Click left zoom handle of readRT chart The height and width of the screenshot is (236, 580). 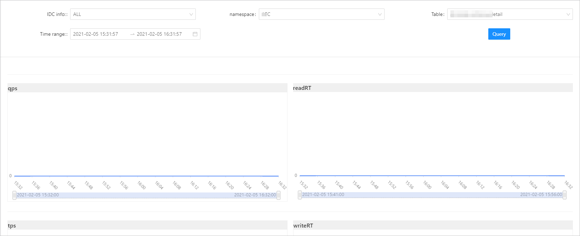[x=300, y=195]
